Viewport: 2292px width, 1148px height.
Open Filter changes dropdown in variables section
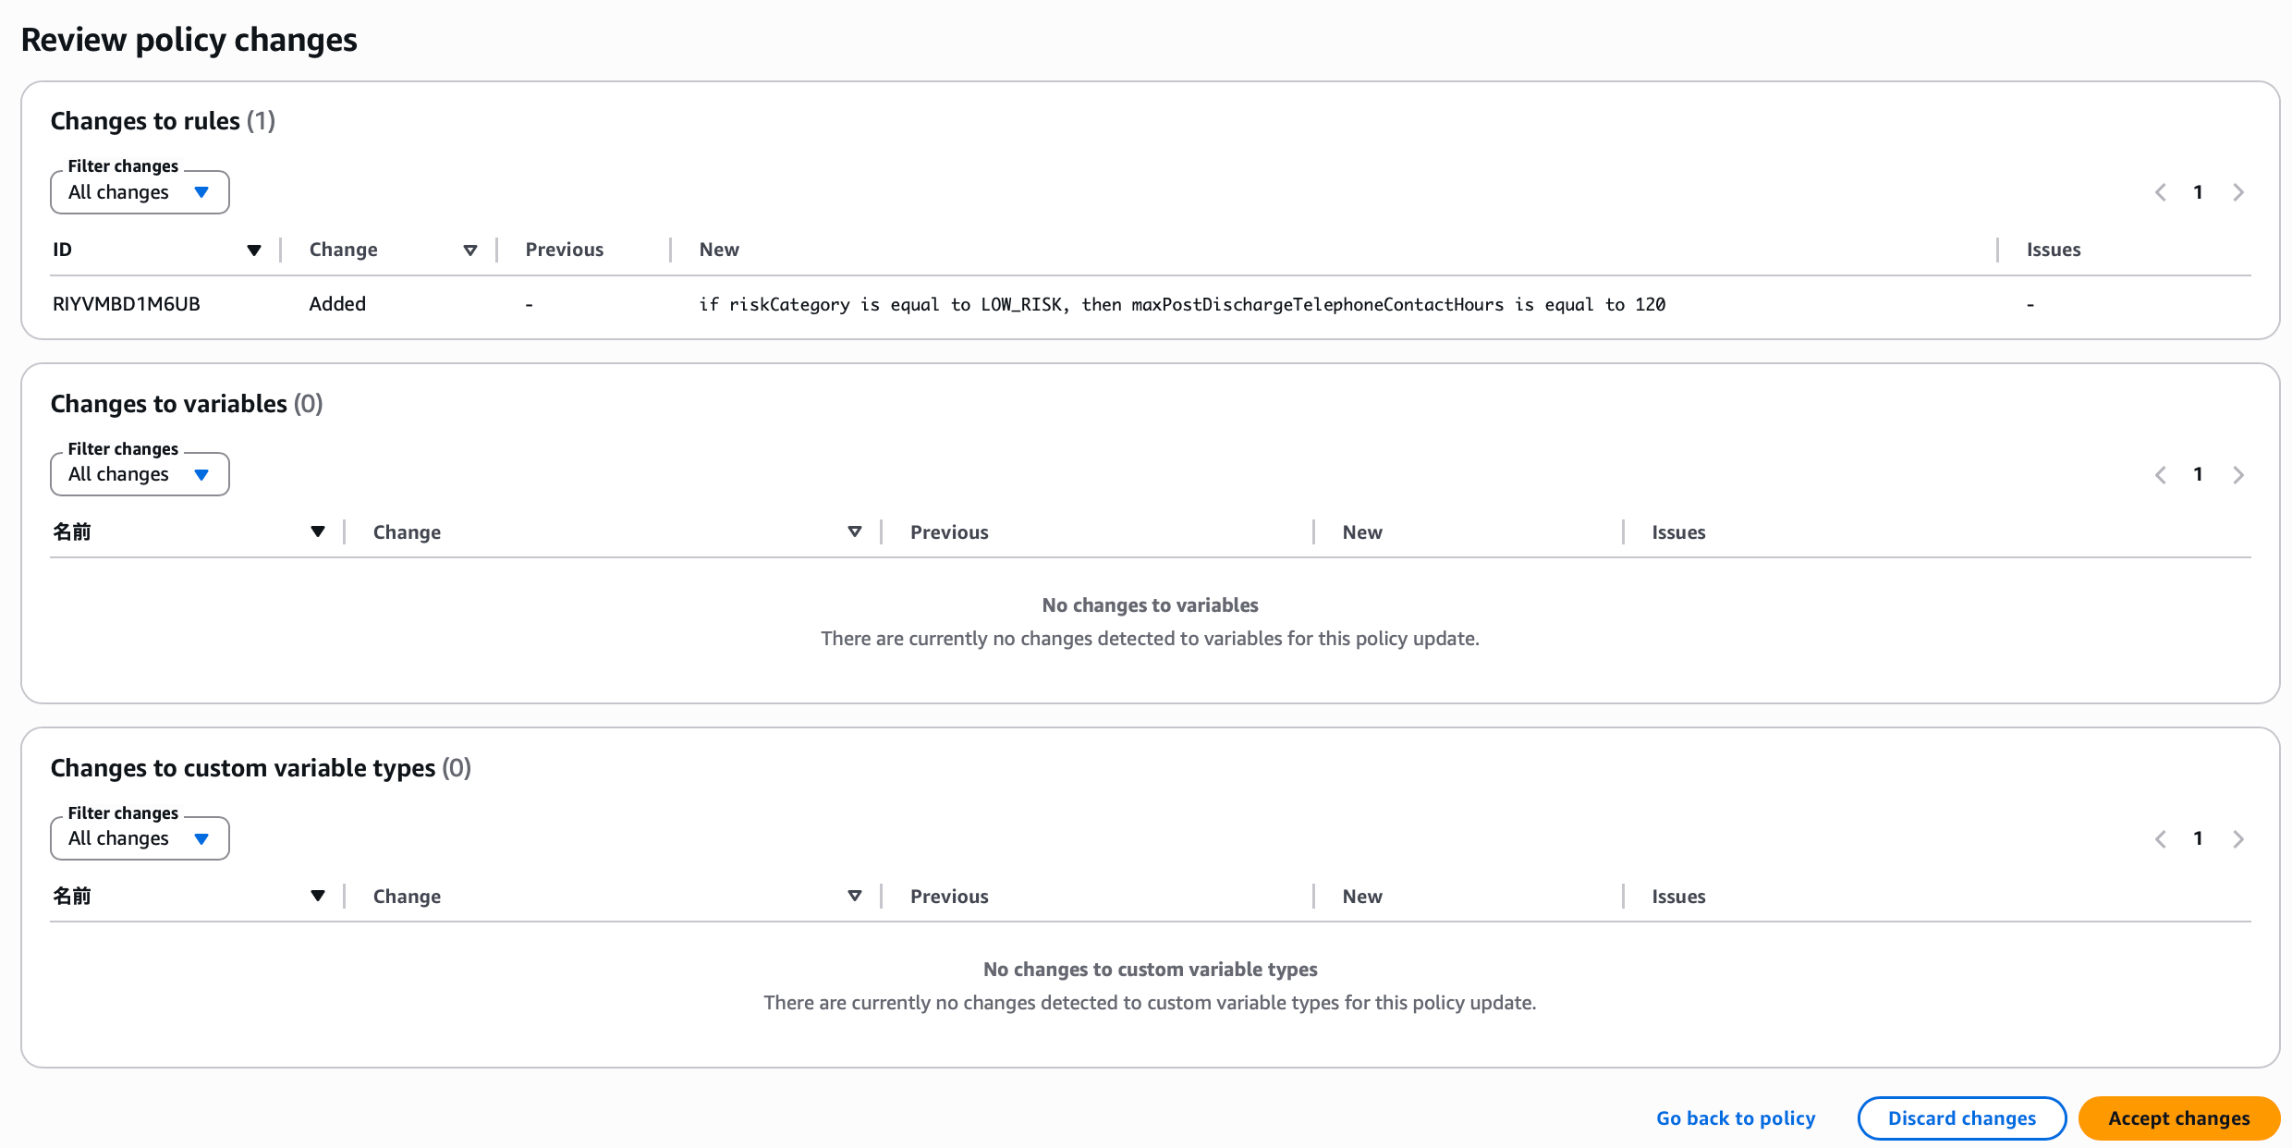[x=140, y=474]
